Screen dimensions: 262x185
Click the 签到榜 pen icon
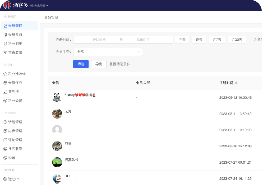pos(5,92)
